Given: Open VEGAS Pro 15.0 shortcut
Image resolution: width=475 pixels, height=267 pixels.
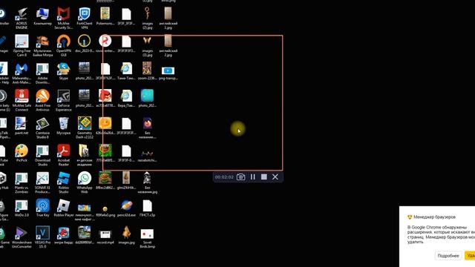Looking at the screenshot, I should (x=42, y=237).
